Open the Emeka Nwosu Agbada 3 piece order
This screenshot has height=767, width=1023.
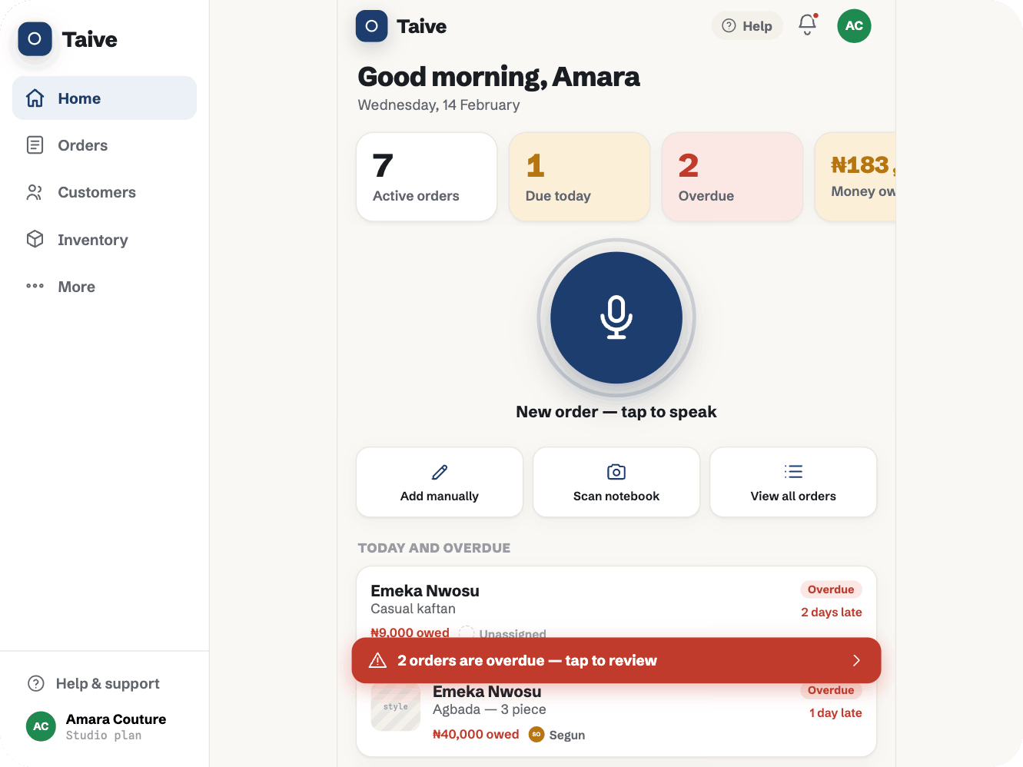click(x=616, y=719)
